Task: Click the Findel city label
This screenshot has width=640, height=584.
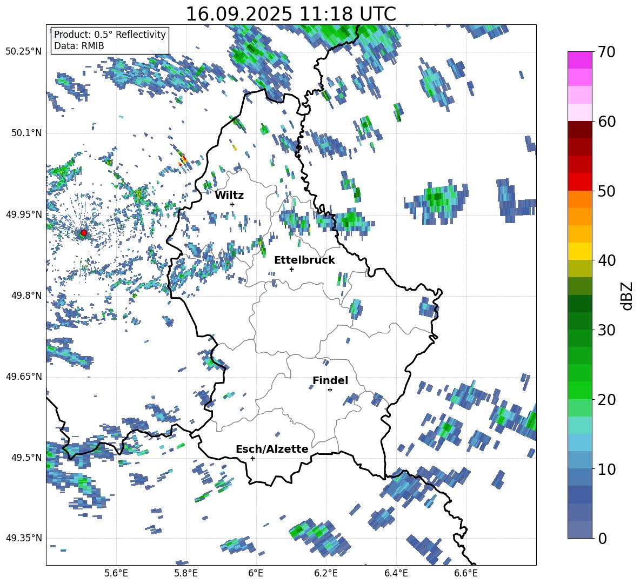Action: (330, 380)
